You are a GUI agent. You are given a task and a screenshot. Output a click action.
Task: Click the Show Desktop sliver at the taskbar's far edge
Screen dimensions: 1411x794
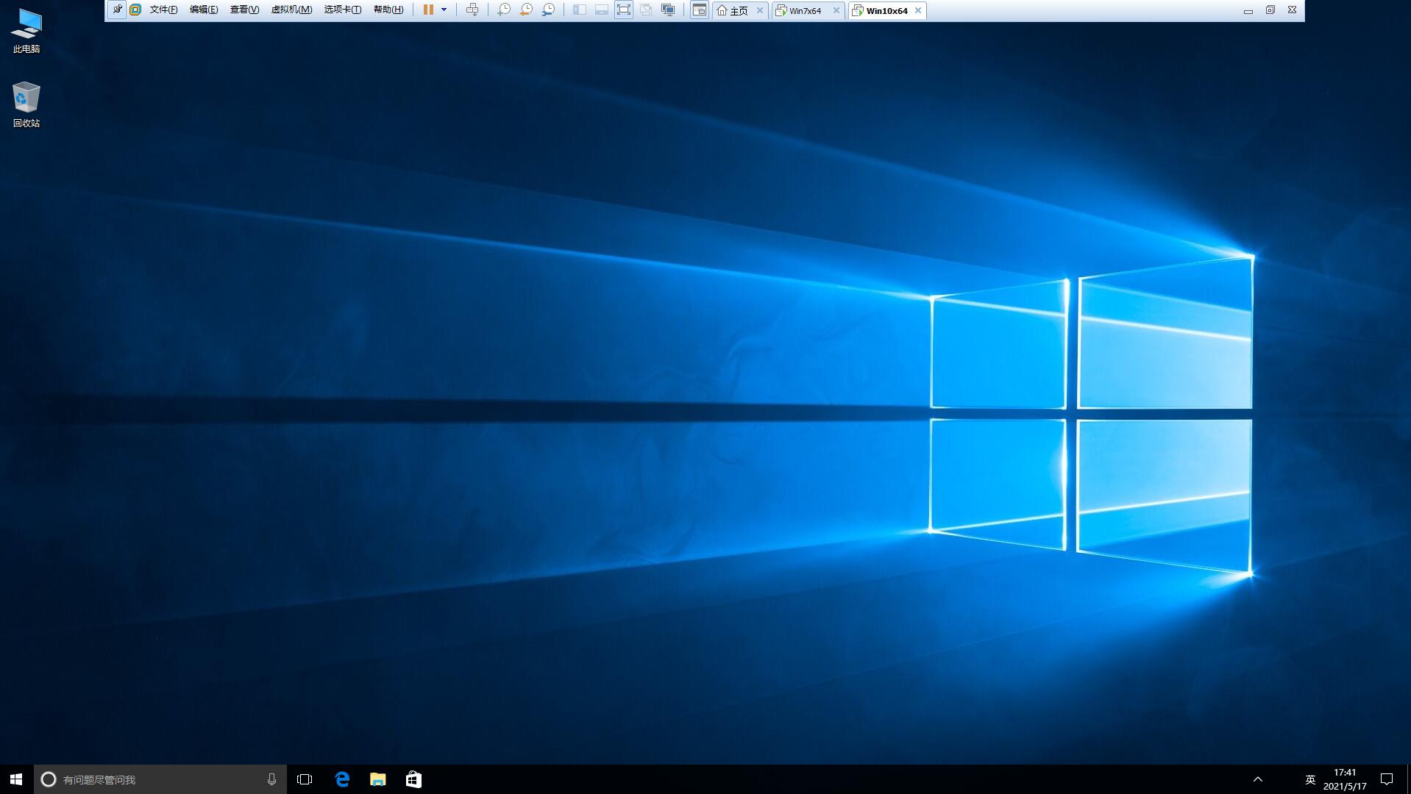[1408, 779]
